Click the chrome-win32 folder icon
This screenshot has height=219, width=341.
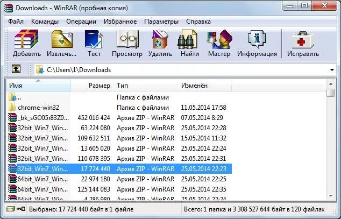(x=12, y=107)
